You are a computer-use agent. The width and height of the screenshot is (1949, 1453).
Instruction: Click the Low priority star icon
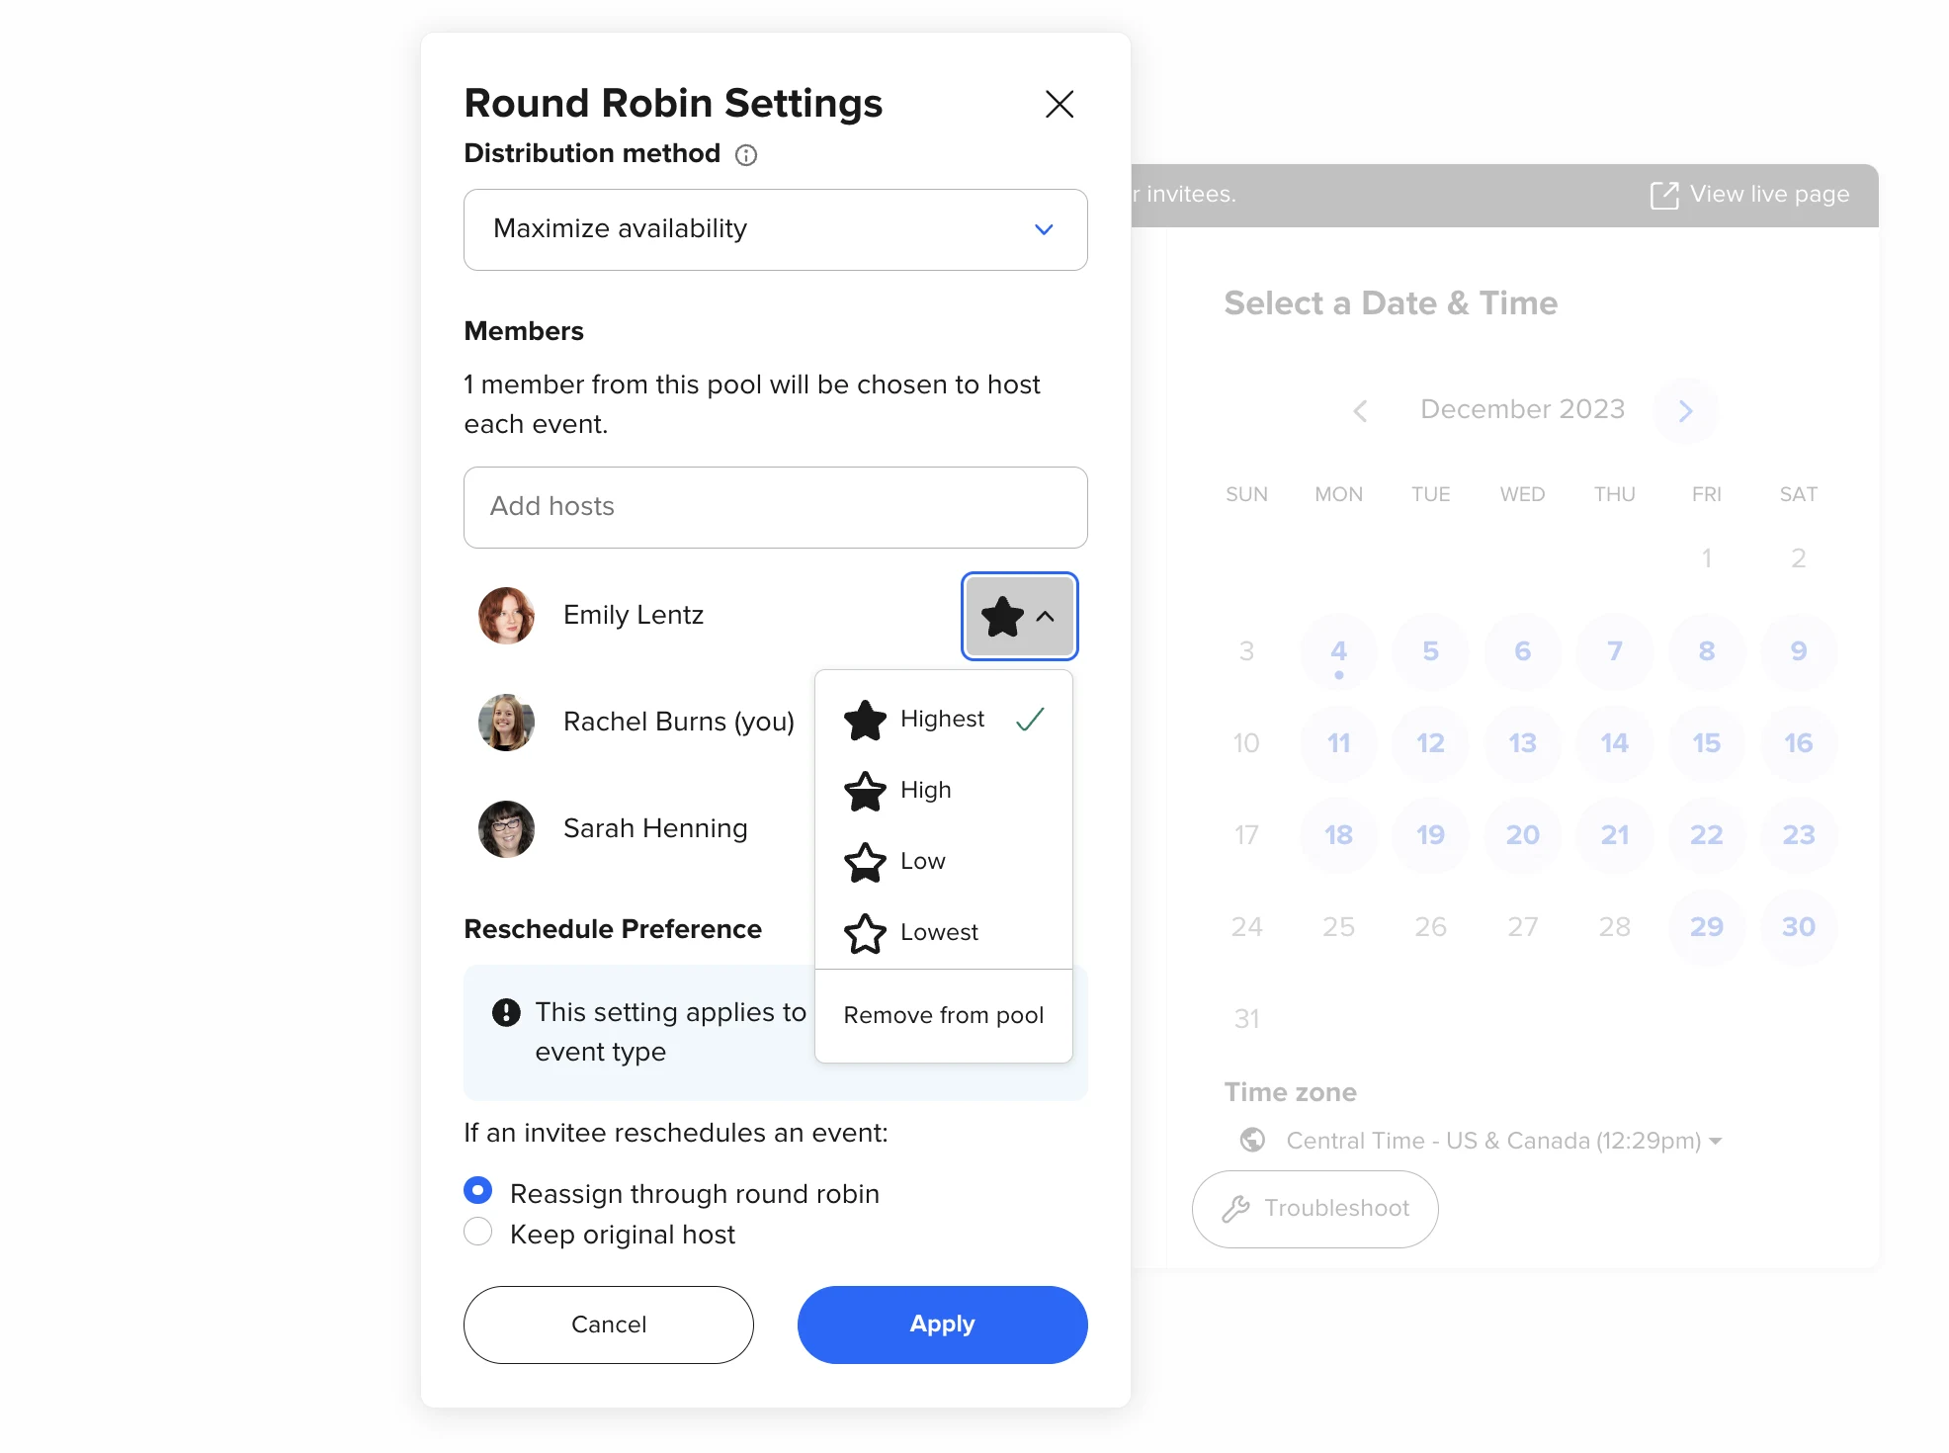(x=866, y=859)
